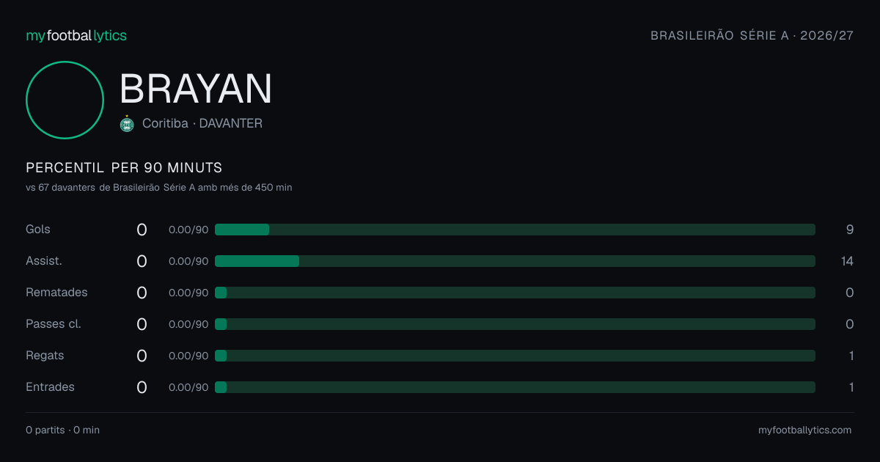Click the Rematades percentile bar

515,293
